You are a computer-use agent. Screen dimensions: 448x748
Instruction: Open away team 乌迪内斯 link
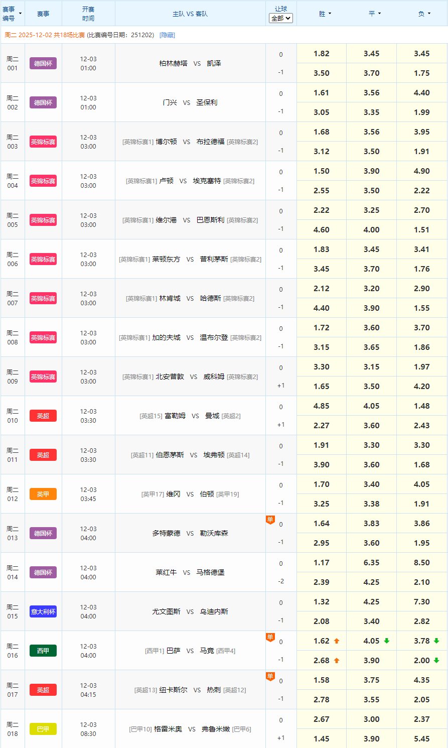(214, 611)
